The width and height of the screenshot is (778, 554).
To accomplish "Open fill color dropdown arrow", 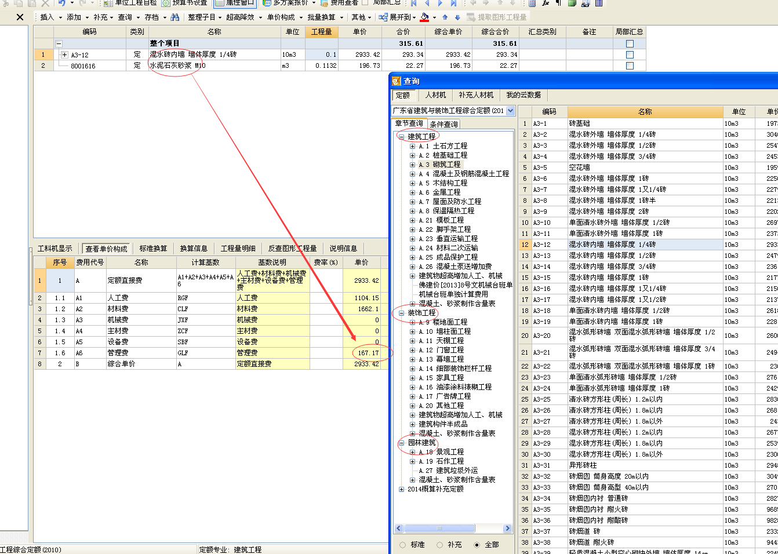I will (434, 18).
